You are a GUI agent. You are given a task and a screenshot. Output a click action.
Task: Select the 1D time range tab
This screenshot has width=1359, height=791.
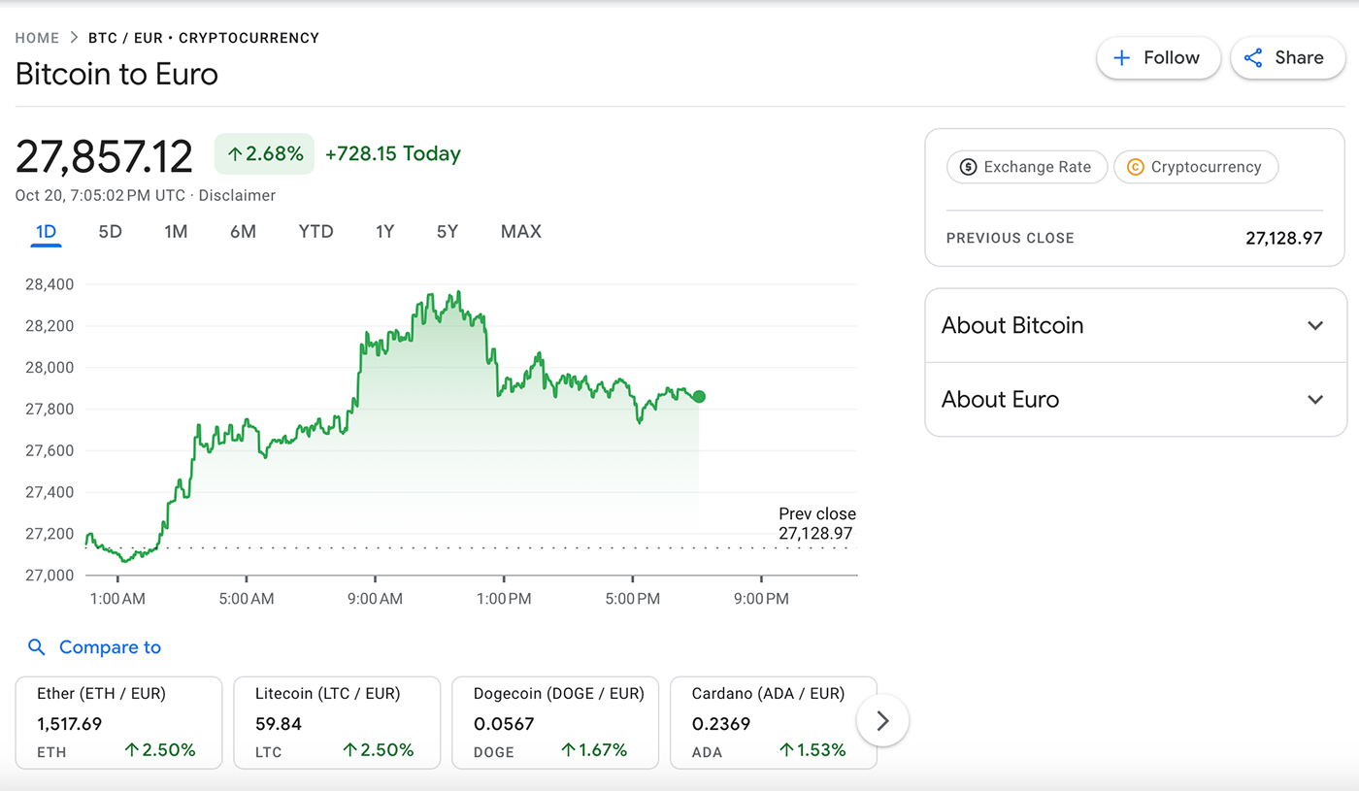point(46,232)
